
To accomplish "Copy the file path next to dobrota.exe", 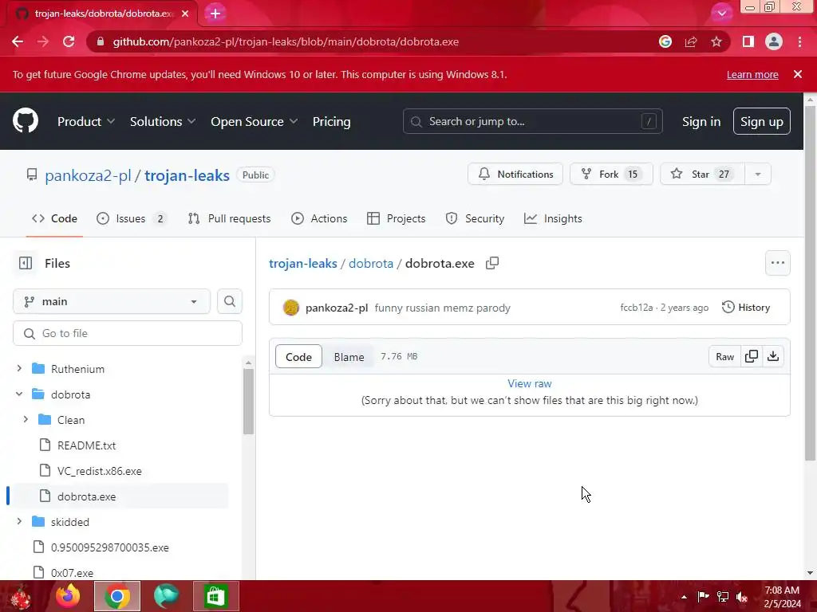I will pyautogui.click(x=492, y=263).
